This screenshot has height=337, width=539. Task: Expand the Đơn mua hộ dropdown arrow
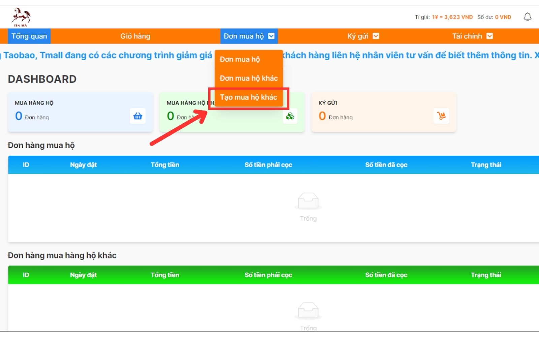point(272,36)
